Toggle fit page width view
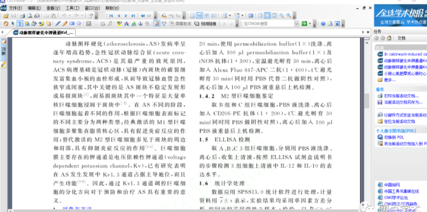This screenshot has width=427, height=212. [x=267, y=16]
